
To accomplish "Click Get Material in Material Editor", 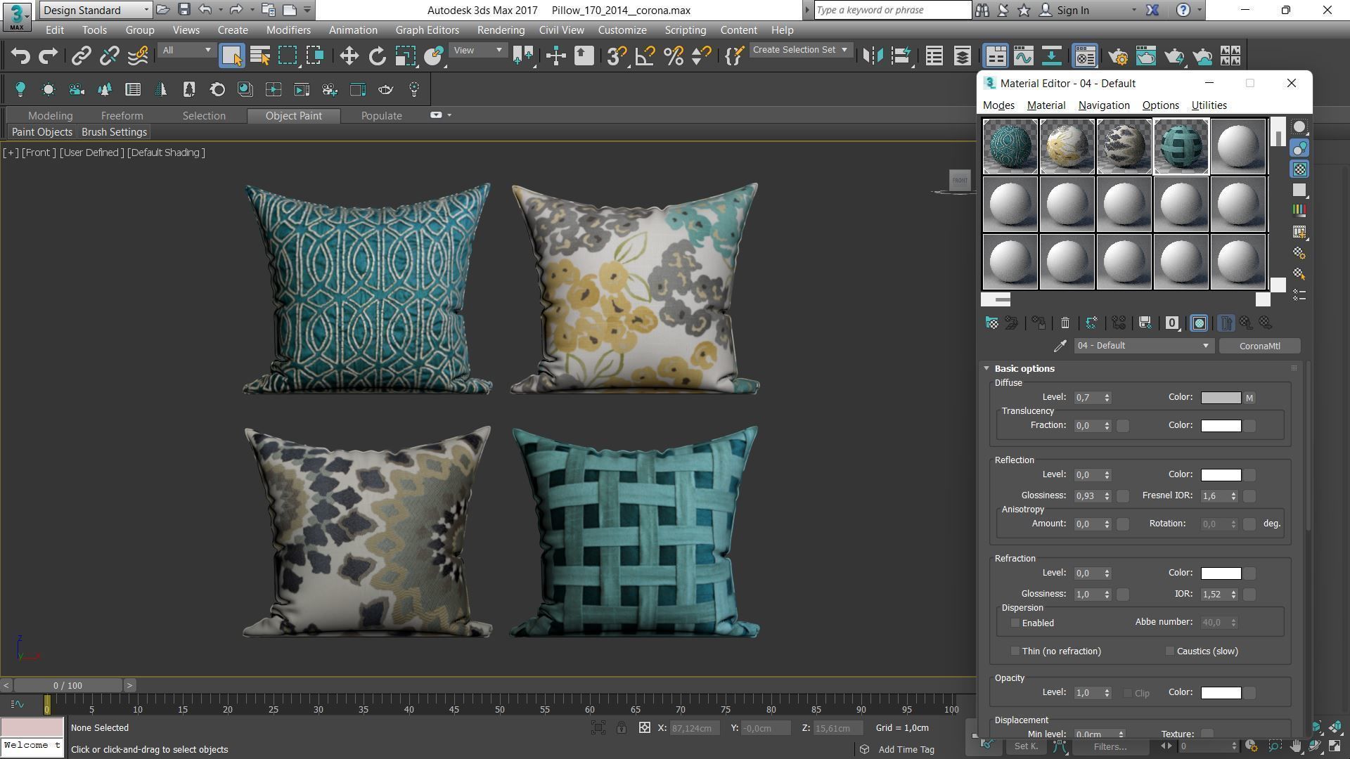I will tap(991, 323).
